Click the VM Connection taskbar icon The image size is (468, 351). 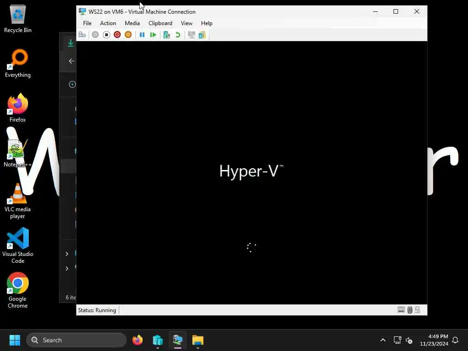178,340
